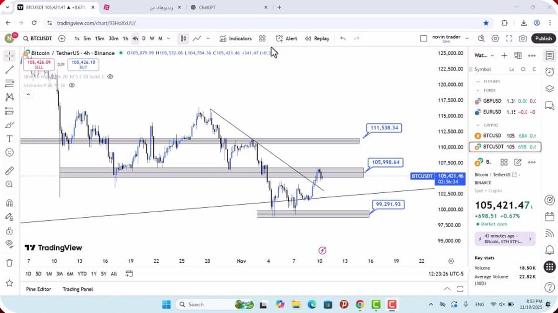Redo last chart action
Viewport: 558px width, 313px height.
pyautogui.click(x=357, y=39)
